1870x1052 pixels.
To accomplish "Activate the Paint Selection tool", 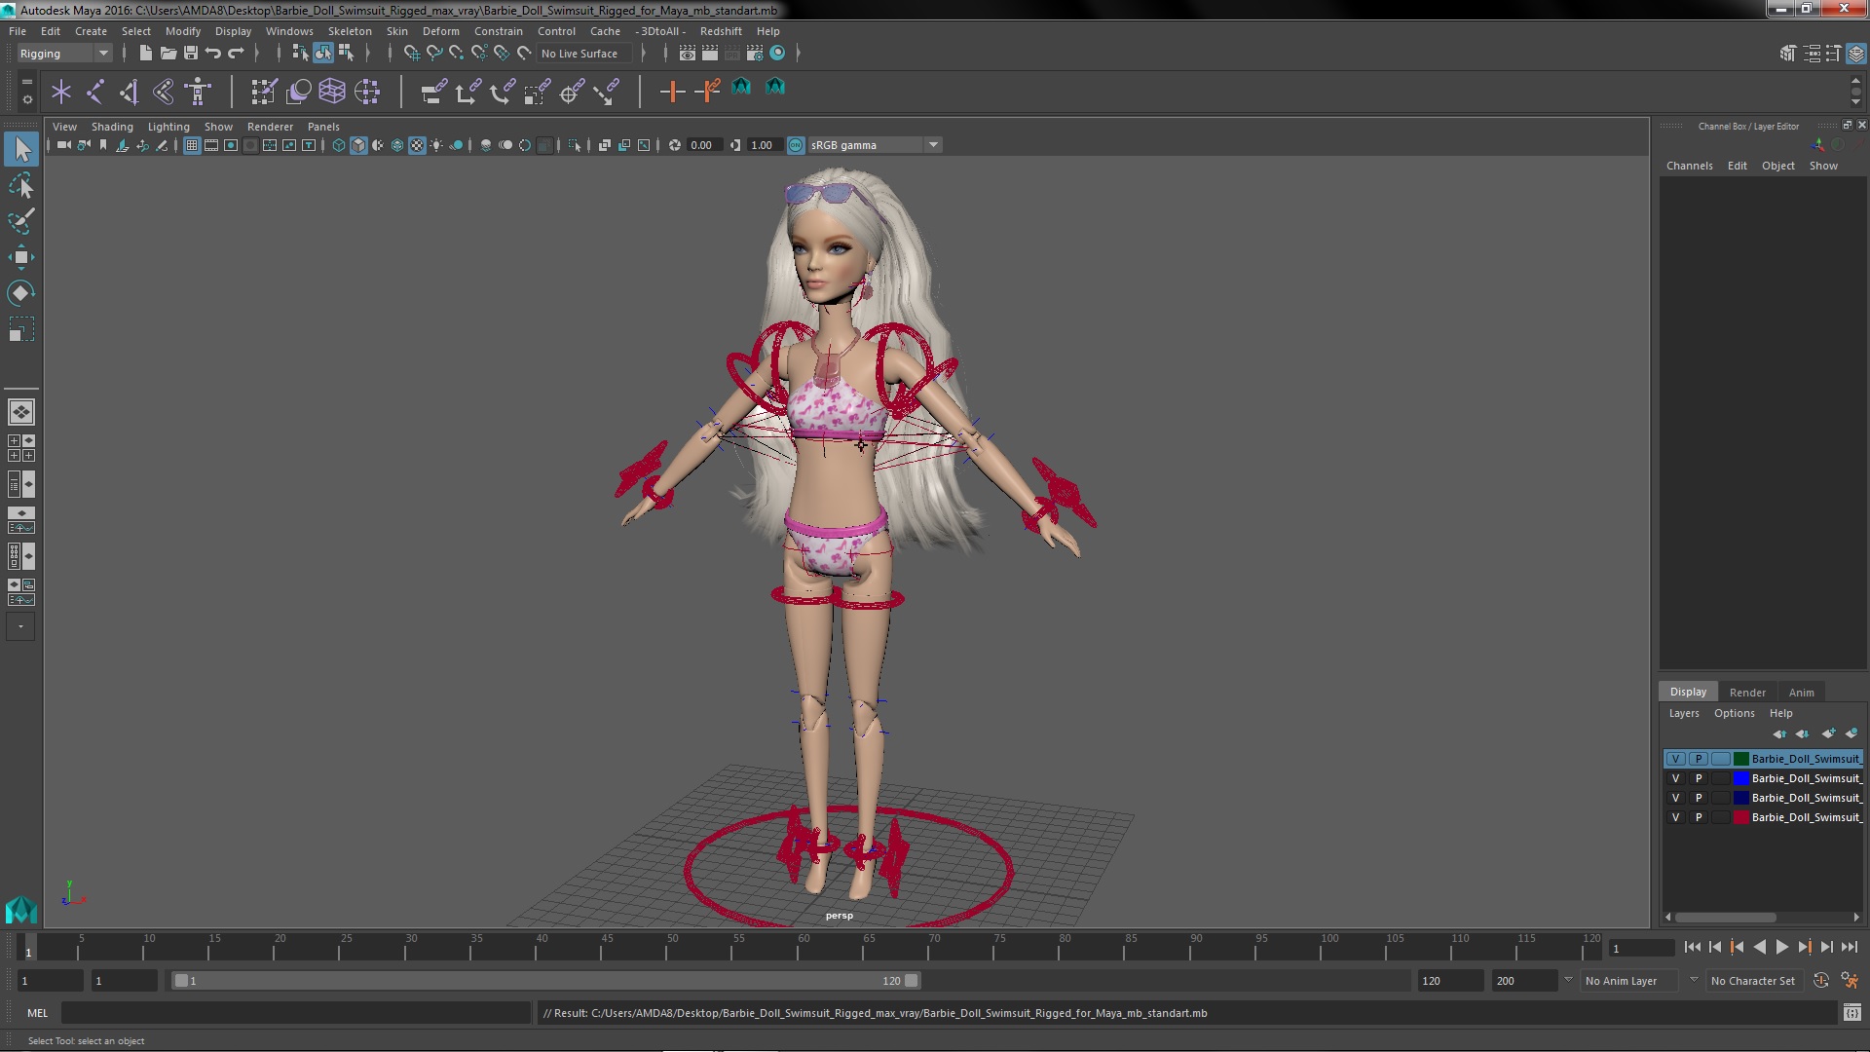I will pos(21,221).
